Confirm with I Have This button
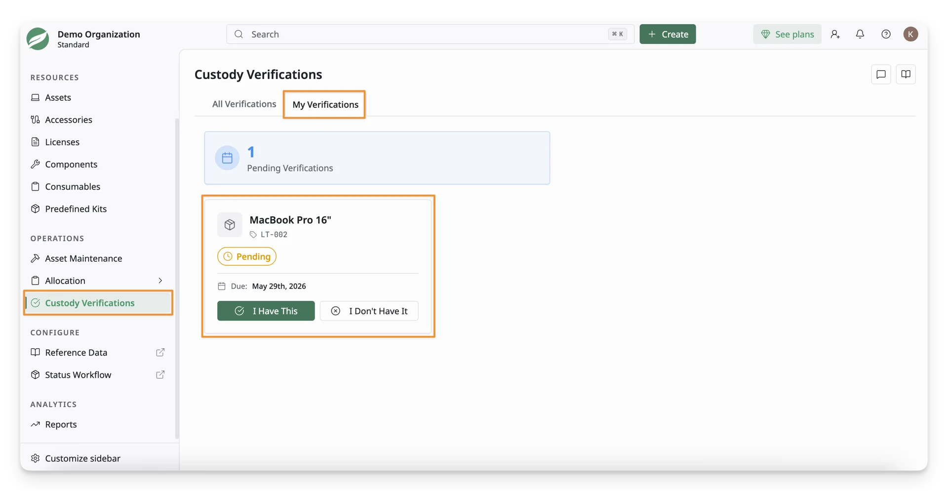The height and width of the screenshot is (491, 948). click(x=266, y=311)
